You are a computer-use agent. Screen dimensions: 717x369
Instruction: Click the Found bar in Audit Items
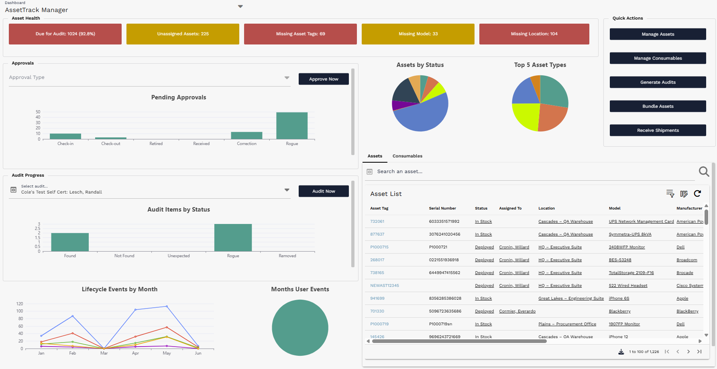[70, 242]
